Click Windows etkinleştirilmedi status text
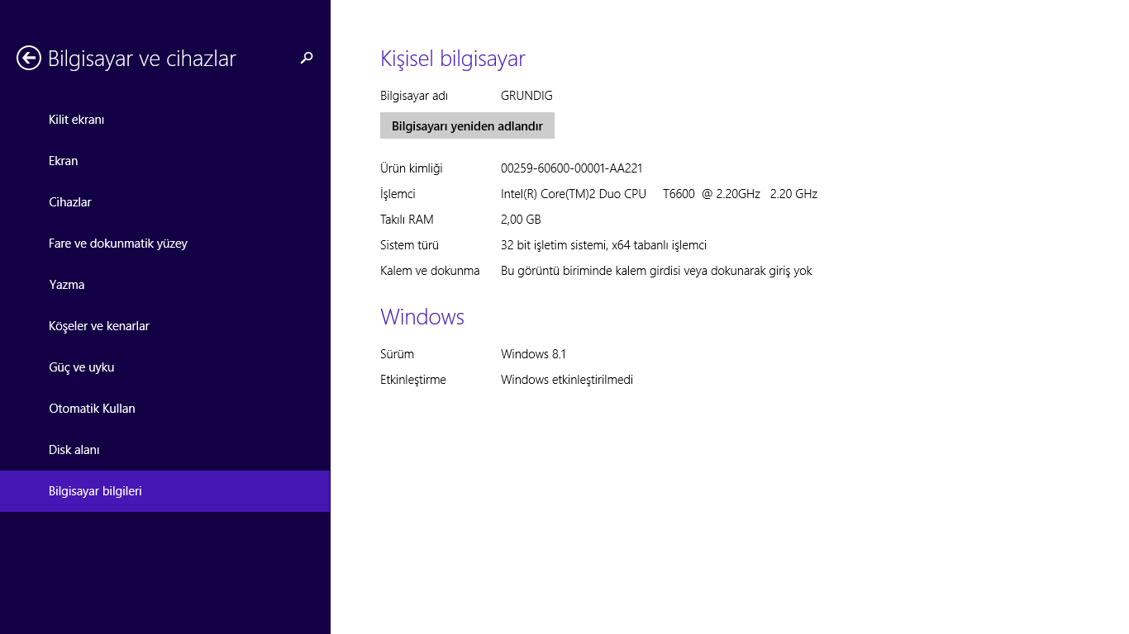 567,380
